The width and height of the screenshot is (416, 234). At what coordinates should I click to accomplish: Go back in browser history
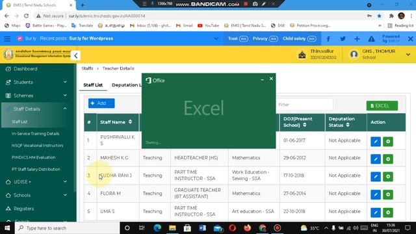point(6,16)
